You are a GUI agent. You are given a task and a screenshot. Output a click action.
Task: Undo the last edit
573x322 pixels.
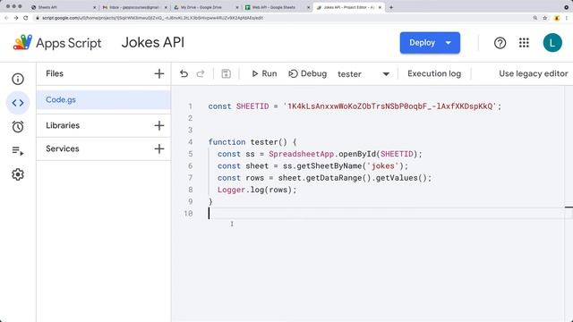[184, 73]
